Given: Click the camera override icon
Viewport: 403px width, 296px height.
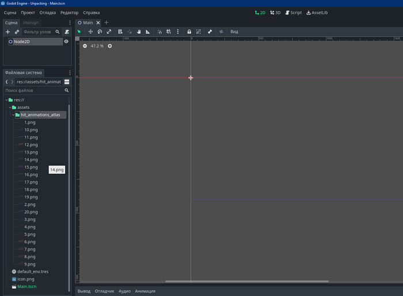Looking at the screenshot, I should tap(221, 32).
